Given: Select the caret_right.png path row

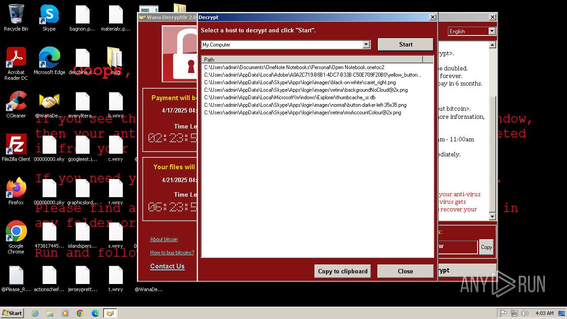Looking at the screenshot, I should coord(317,82).
